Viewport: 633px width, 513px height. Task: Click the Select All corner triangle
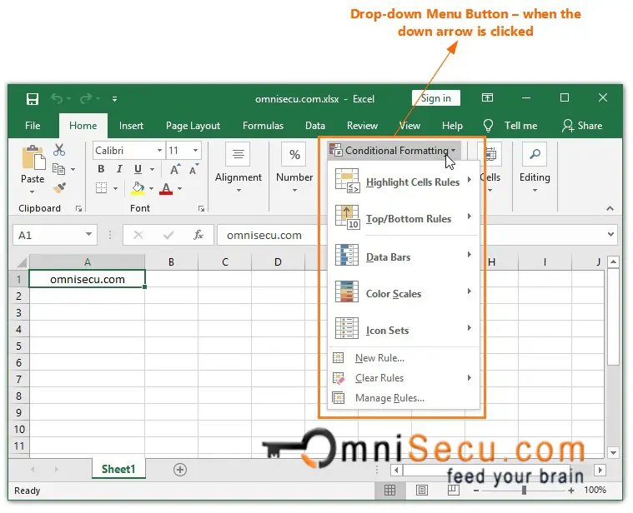pos(20,262)
